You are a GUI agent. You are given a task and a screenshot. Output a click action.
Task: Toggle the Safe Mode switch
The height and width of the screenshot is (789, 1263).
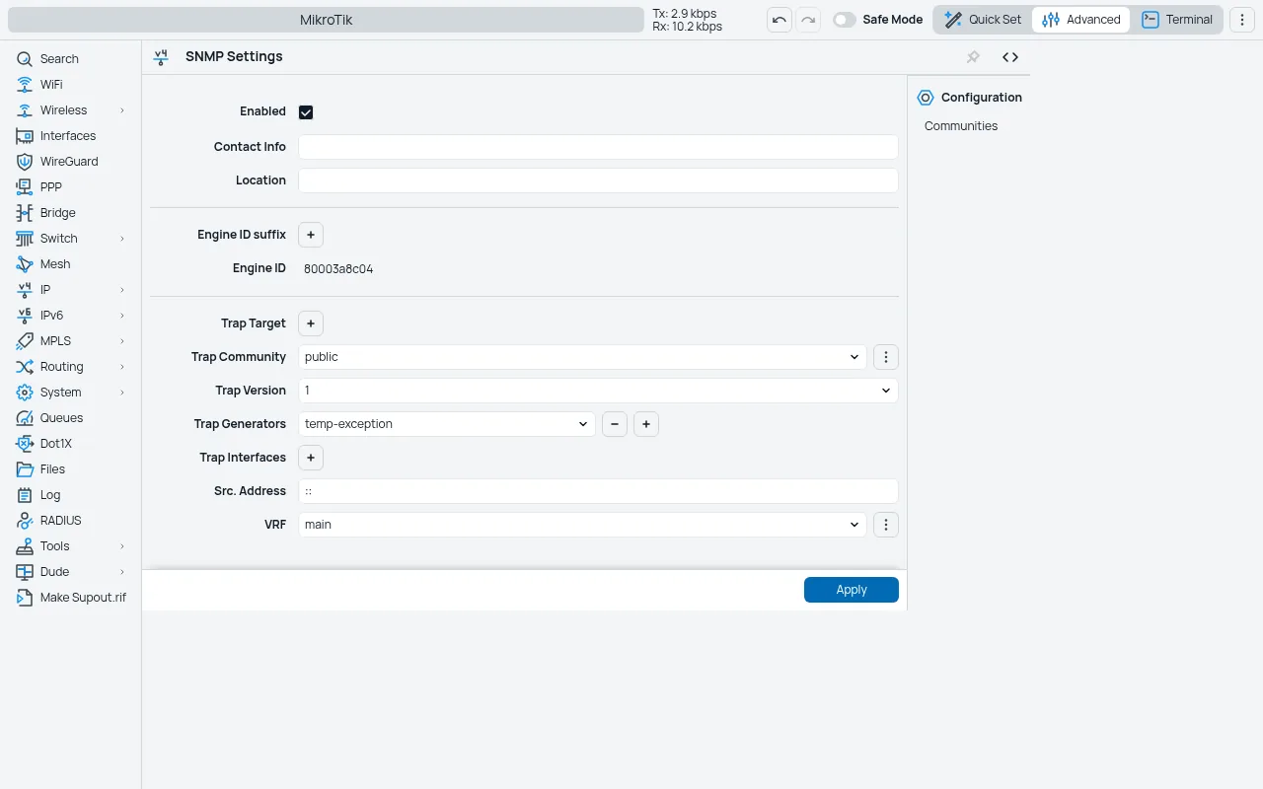point(844,20)
